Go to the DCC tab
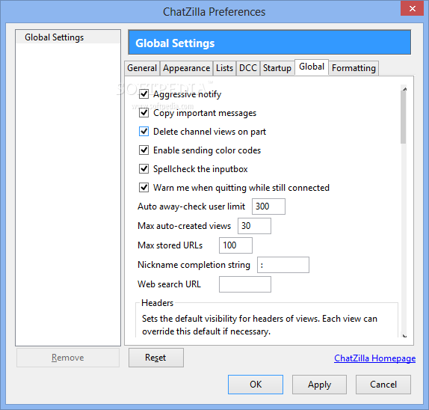Image resolution: width=429 pixels, height=410 pixels. pyautogui.click(x=248, y=68)
